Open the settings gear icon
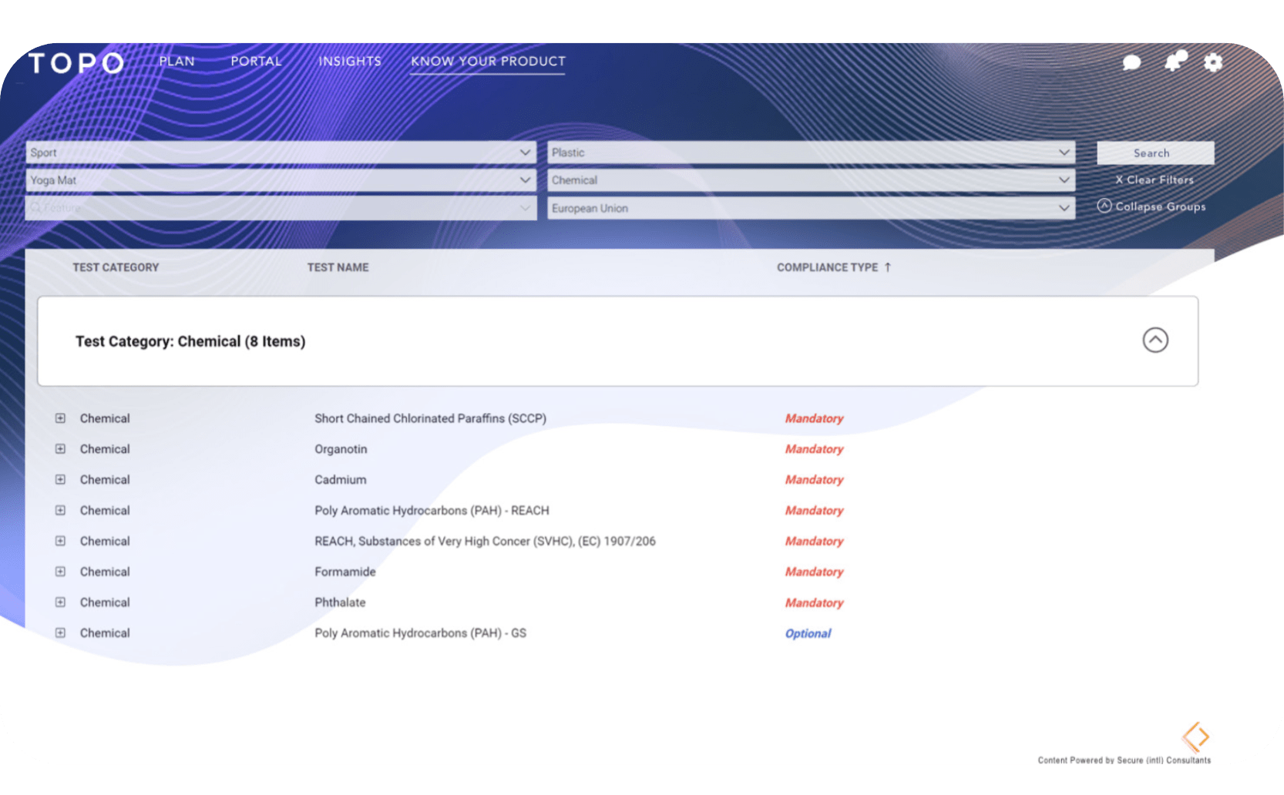 click(x=1213, y=63)
